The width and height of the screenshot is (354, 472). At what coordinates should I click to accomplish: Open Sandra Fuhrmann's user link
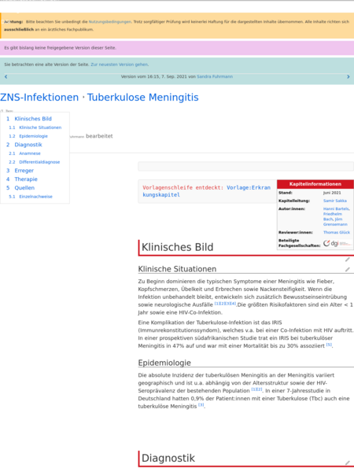pos(215,76)
